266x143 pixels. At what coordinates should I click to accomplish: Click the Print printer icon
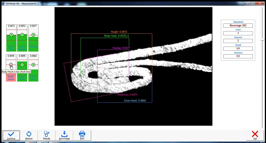(82, 135)
